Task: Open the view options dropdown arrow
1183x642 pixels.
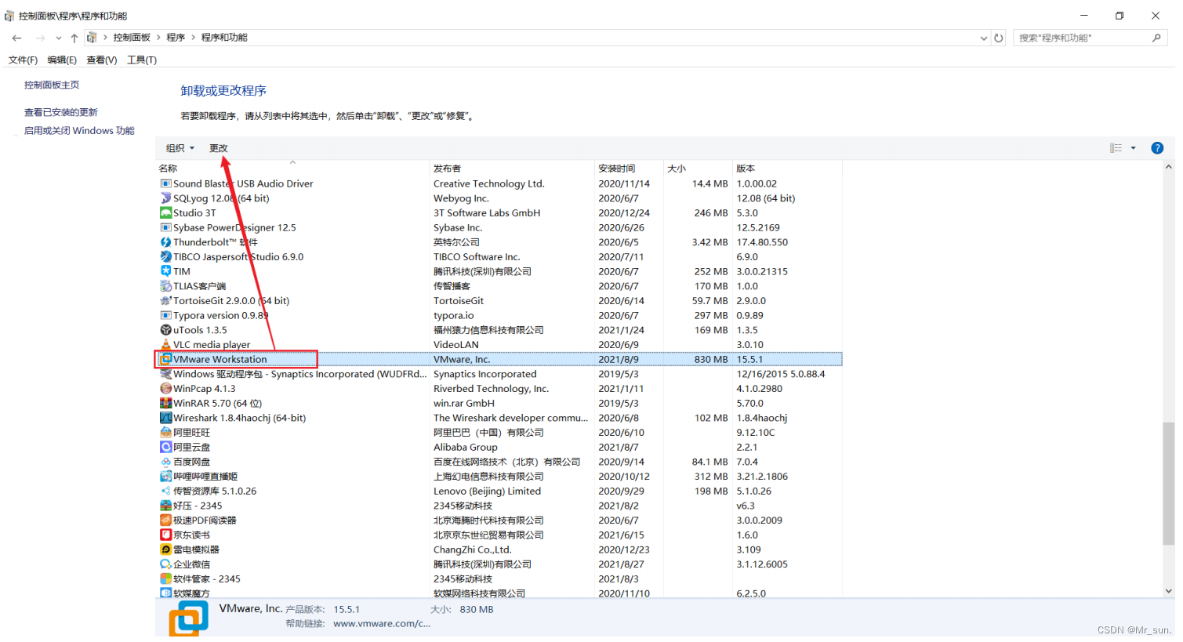Action: 1133,148
